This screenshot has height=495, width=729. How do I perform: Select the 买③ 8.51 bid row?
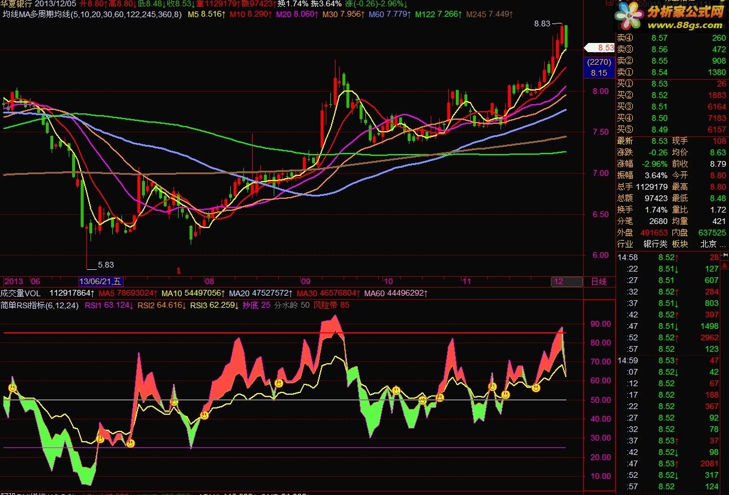672,107
